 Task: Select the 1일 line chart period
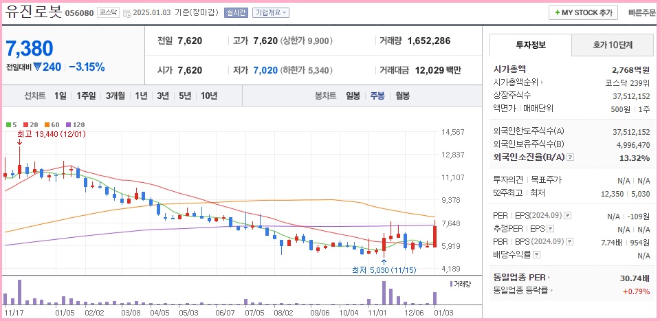tap(60, 96)
